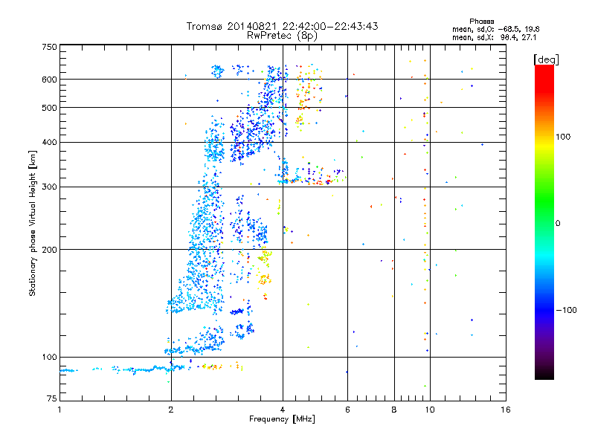Click the plot title 'Tromsø 20140821 22:42:00-22:43:43'
The image size is (595, 446).
pyautogui.click(x=282, y=26)
